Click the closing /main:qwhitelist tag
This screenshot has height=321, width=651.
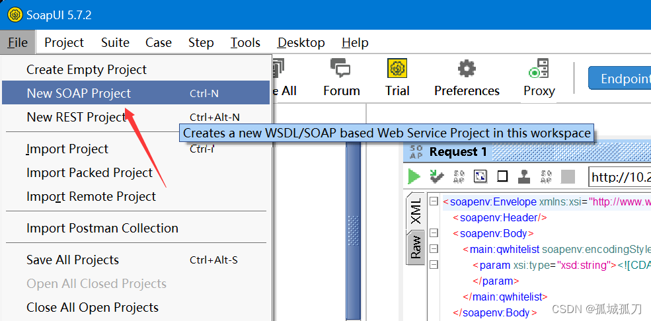506,297
